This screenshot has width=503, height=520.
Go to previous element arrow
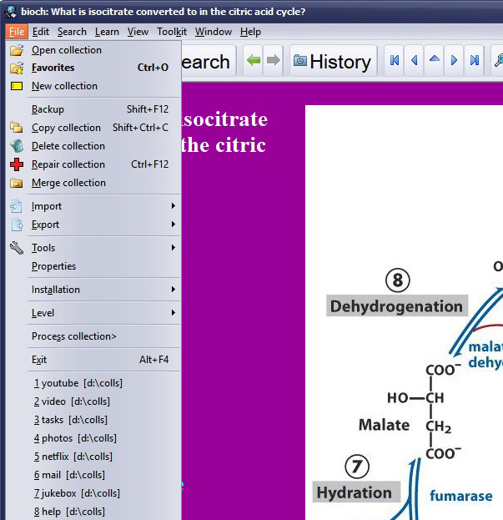(x=415, y=61)
